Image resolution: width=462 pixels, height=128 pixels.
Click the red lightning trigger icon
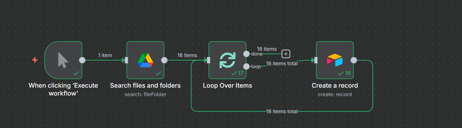[35, 60]
